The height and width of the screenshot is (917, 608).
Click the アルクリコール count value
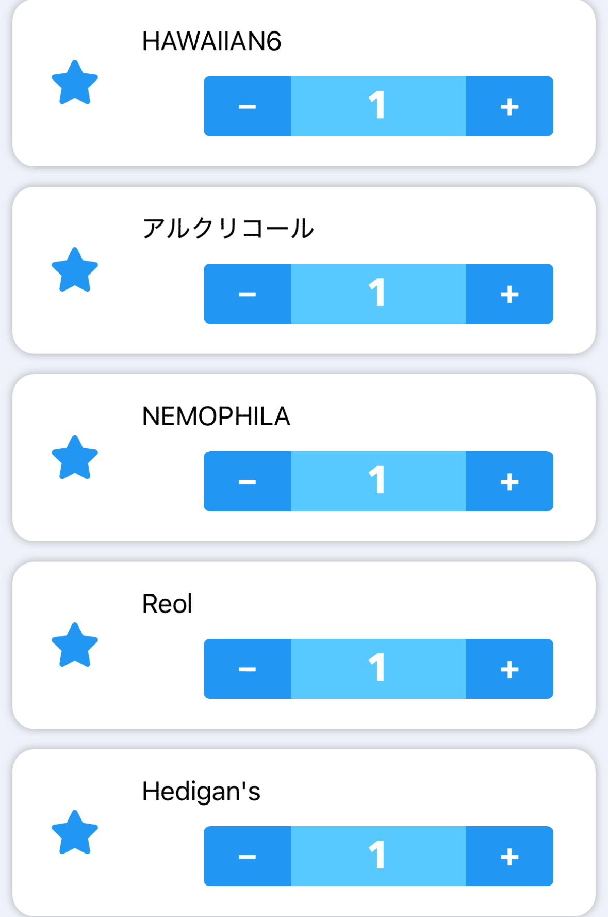pos(378,294)
